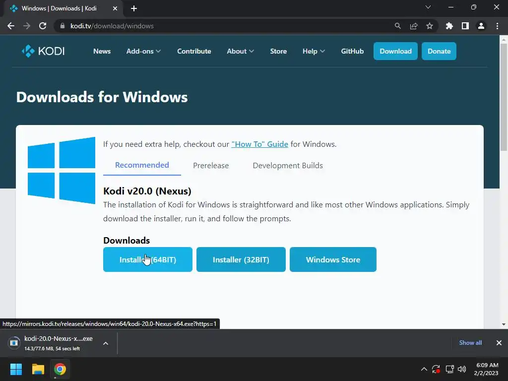Screen dimensions: 508x381
Task: Open the Add-ons dropdown menu
Action: tap(143, 51)
